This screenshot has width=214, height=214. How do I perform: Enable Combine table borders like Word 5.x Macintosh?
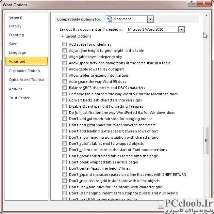click(64, 94)
